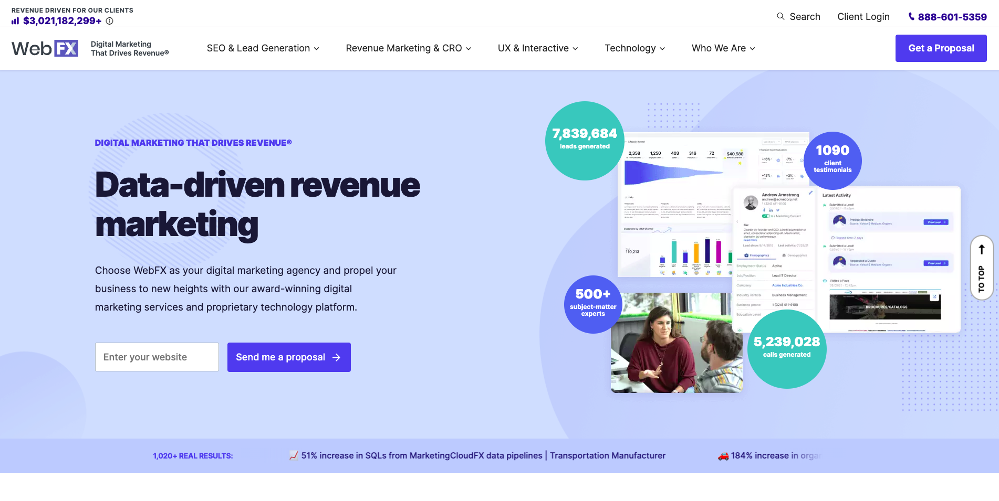Viewport: 999px width, 501px height.
Task: Click the Enter your website field
Action: click(157, 357)
